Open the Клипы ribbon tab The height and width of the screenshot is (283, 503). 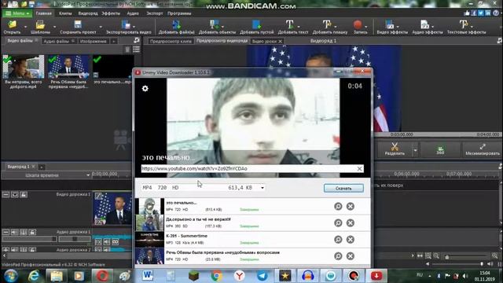pyautogui.click(x=65, y=13)
